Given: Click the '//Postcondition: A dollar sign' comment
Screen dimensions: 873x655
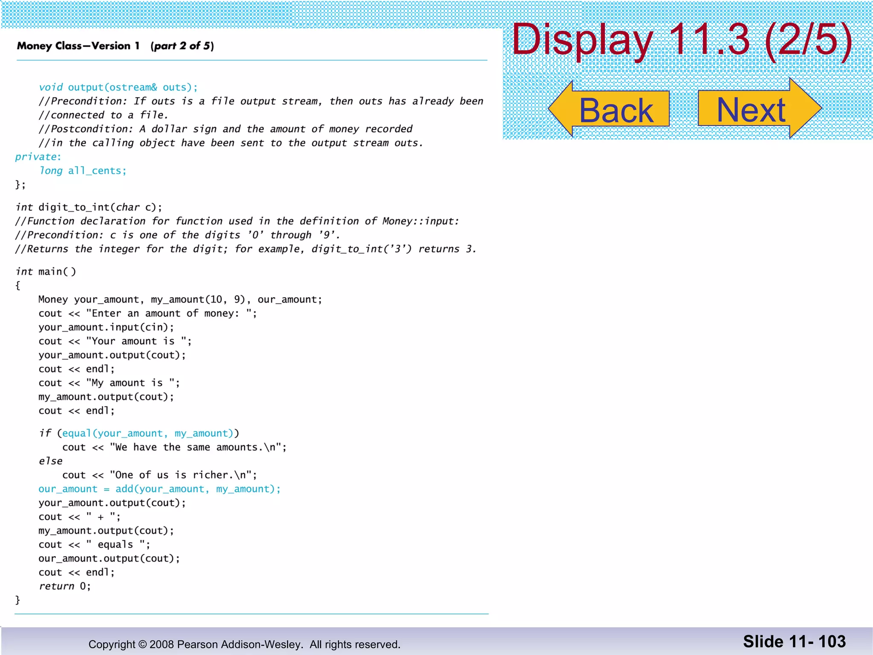Looking at the screenshot, I should pos(225,129).
